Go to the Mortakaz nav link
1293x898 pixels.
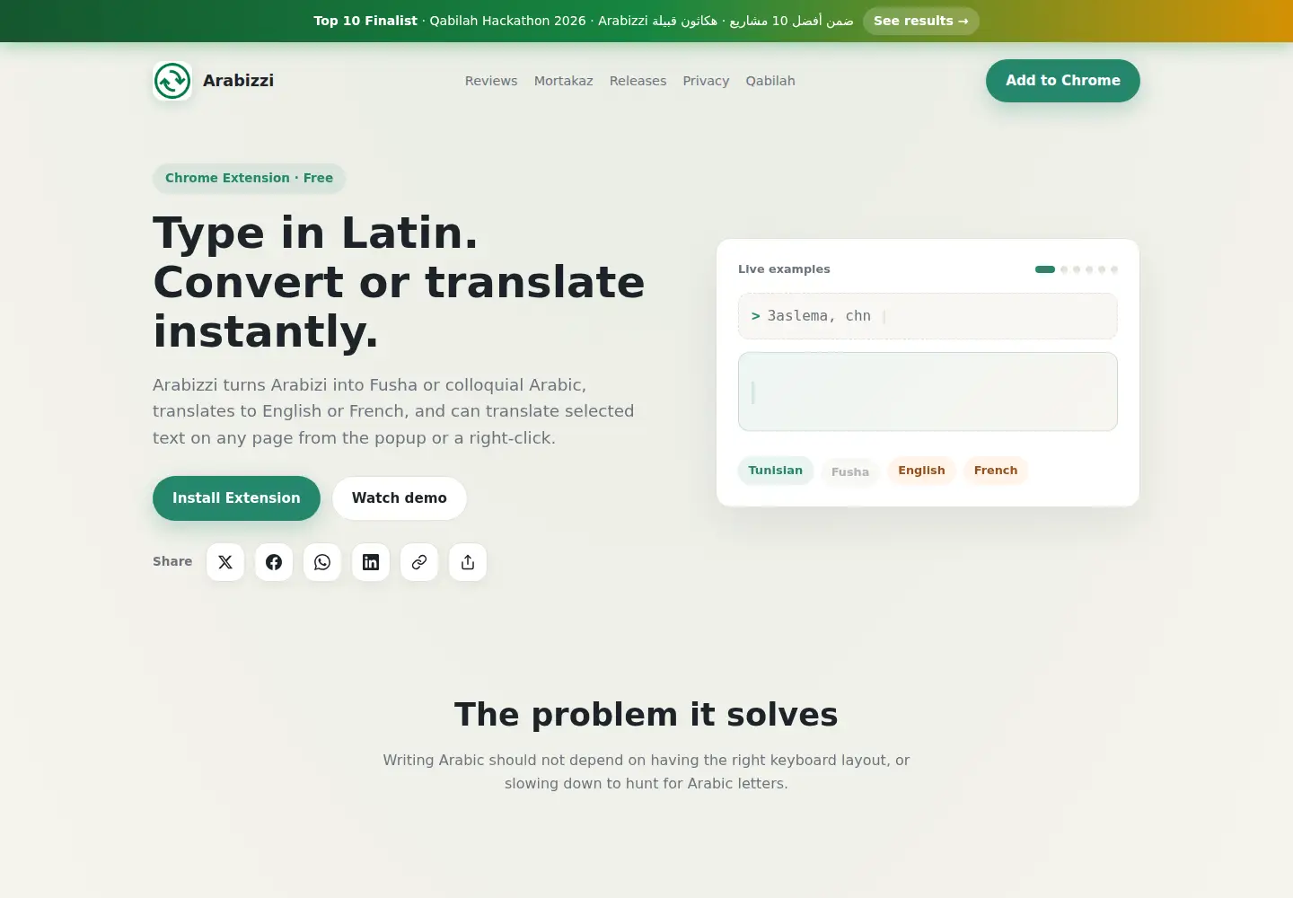click(x=564, y=81)
